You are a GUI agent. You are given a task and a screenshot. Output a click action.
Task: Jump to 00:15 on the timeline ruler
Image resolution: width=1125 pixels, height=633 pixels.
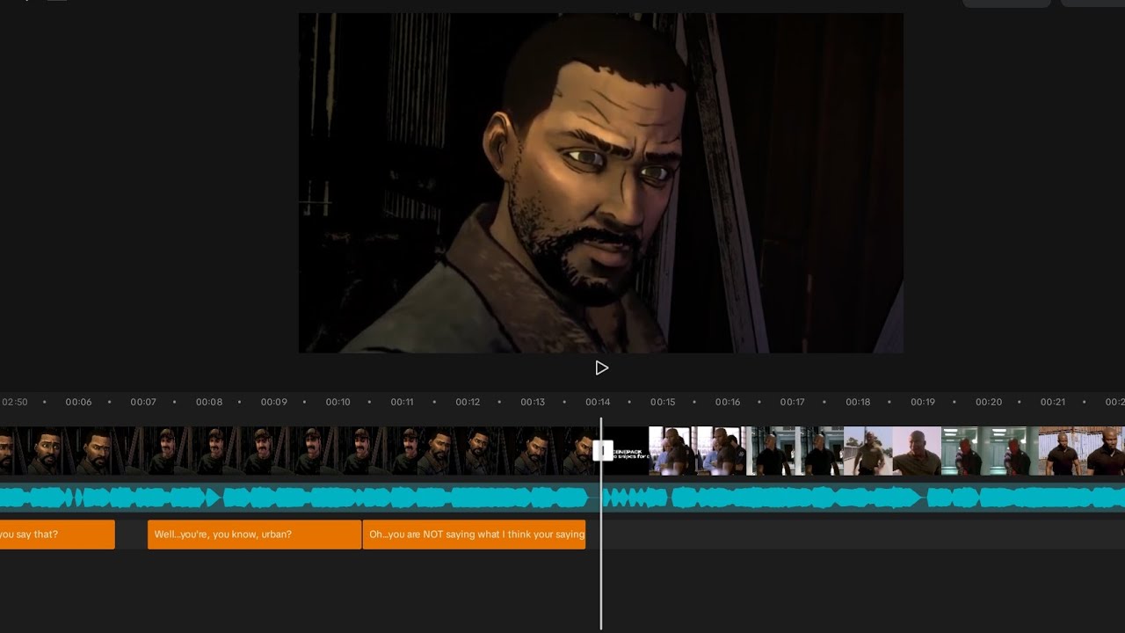(663, 402)
